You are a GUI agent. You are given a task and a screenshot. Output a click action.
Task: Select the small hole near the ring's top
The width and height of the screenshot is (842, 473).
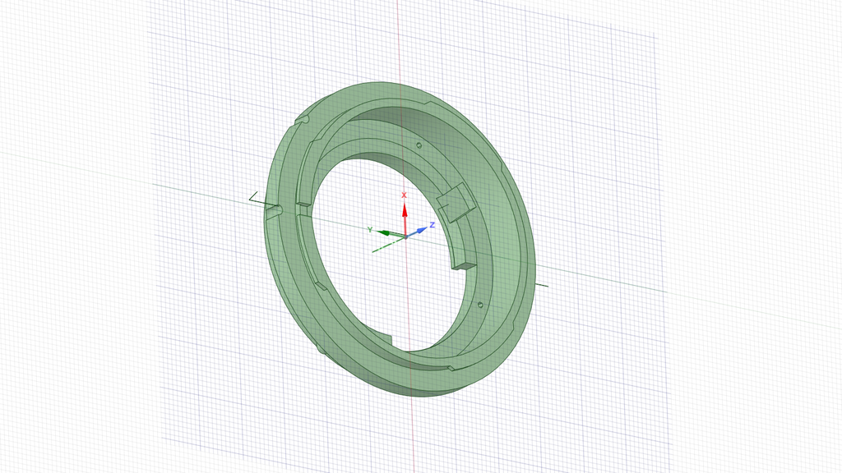tap(419, 145)
